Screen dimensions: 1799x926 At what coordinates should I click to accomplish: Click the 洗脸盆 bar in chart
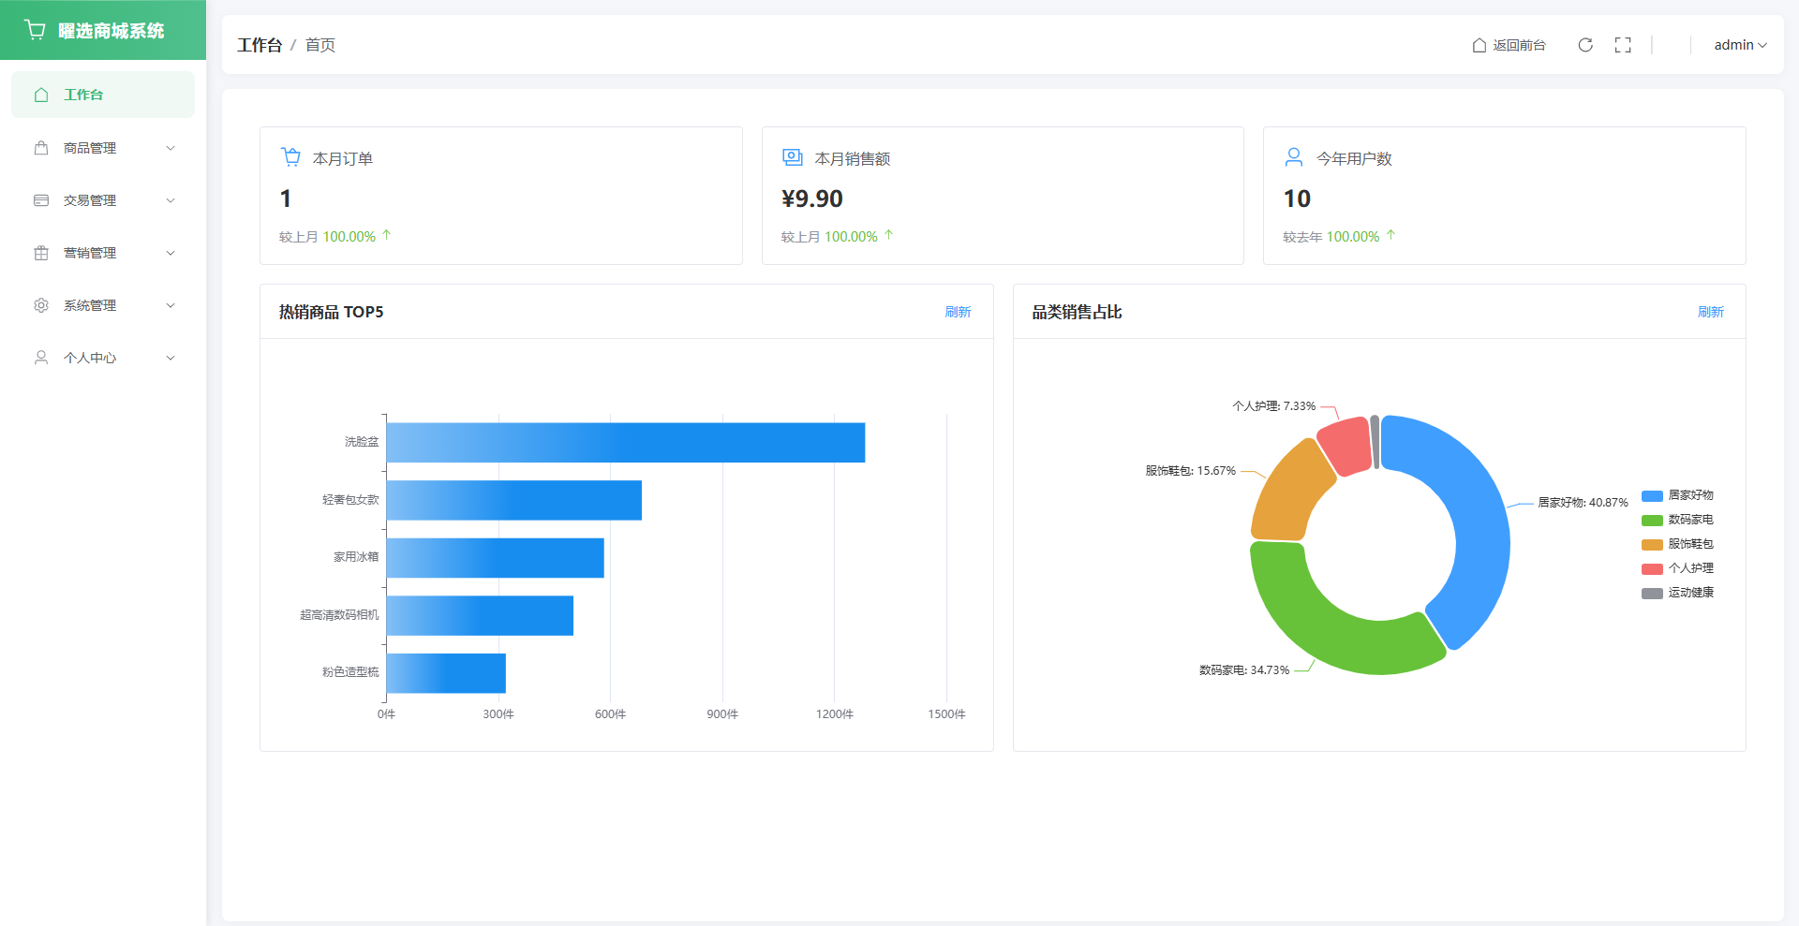(x=625, y=443)
